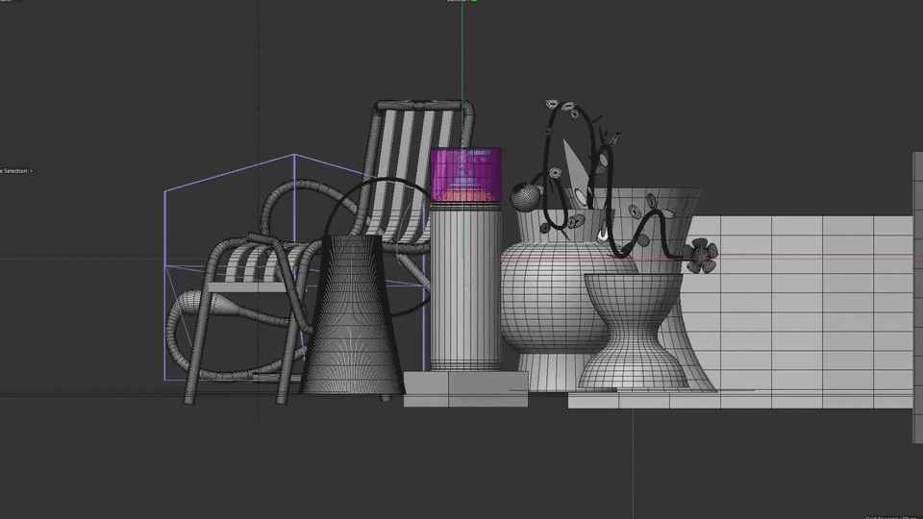
Task: Click the green camera indicator icon at top
Action: [473, 1]
